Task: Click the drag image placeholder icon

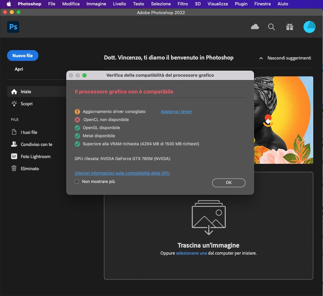Action: [x=209, y=217]
